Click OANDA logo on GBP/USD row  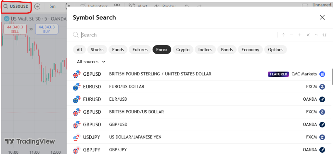[x=322, y=125]
